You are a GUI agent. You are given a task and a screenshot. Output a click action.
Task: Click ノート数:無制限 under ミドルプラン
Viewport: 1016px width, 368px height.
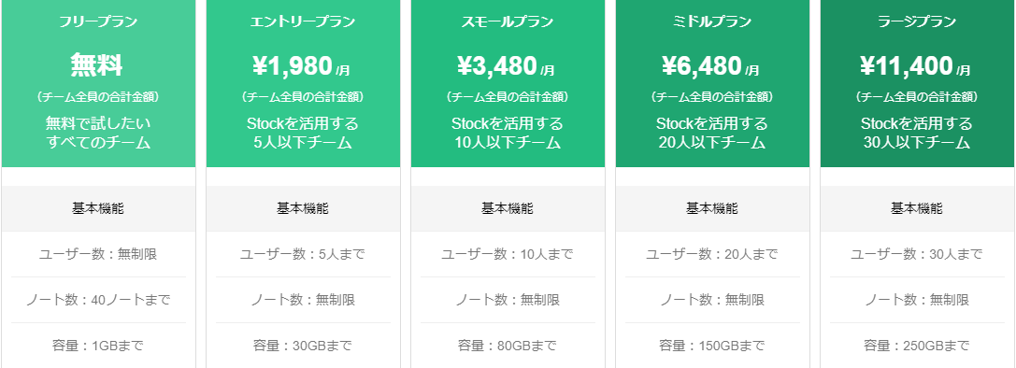pyautogui.click(x=713, y=300)
